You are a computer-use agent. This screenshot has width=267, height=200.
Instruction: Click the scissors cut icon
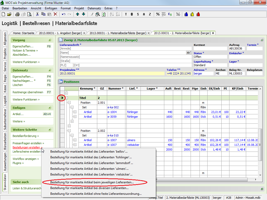[38, 14]
